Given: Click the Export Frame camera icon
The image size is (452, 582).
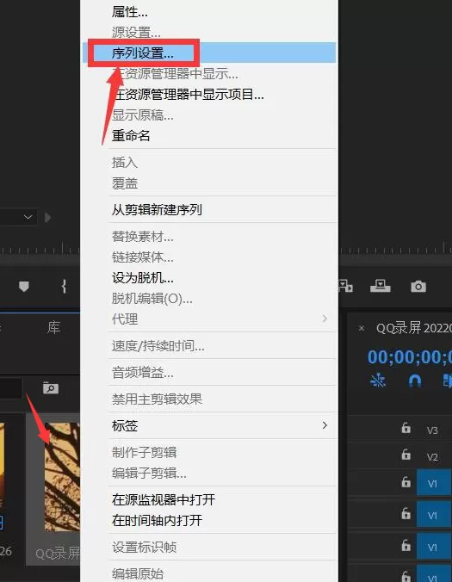Looking at the screenshot, I should click(x=418, y=286).
